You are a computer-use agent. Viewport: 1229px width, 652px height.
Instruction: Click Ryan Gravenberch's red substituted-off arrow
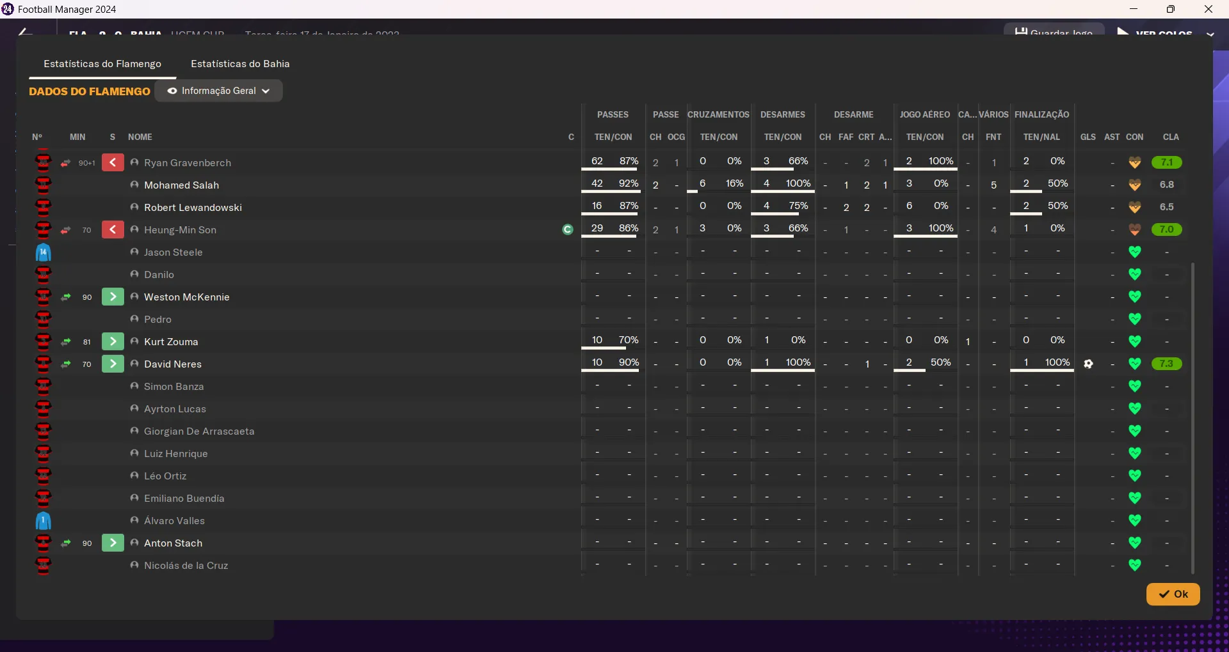(x=113, y=162)
